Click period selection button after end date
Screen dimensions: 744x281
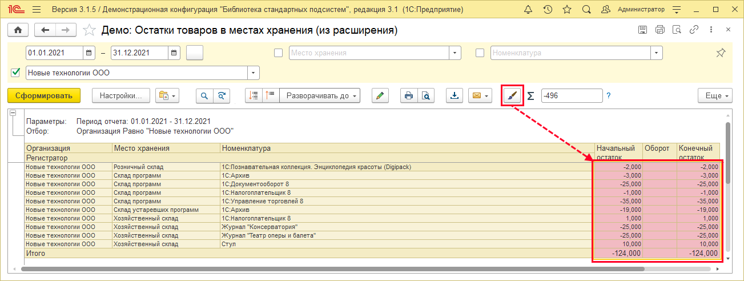pyautogui.click(x=195, y=53)
